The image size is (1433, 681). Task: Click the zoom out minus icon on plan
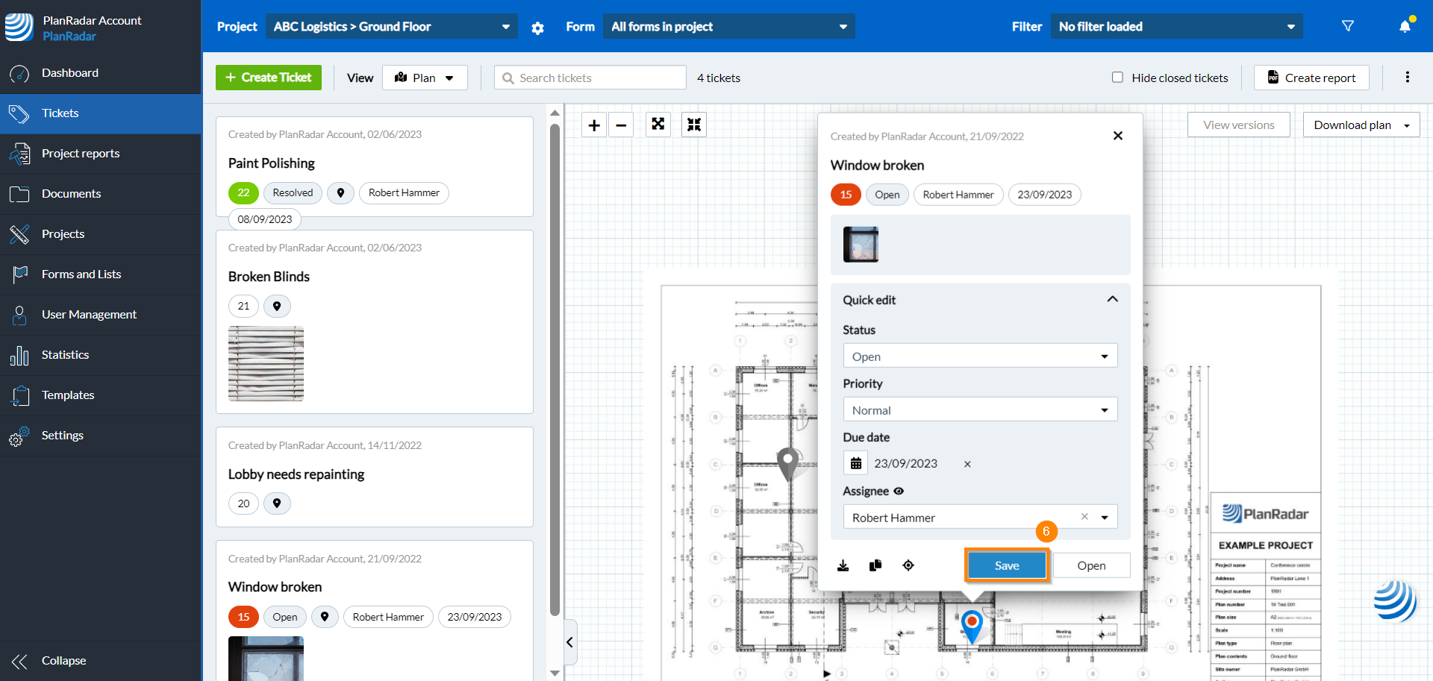621,125
